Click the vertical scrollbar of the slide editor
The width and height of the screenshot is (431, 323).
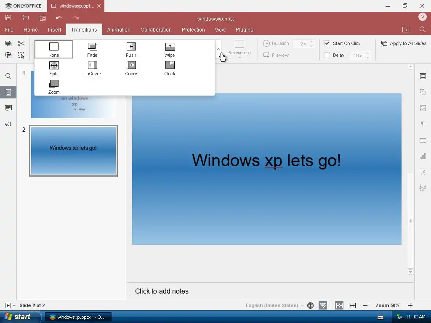[410, 220]
